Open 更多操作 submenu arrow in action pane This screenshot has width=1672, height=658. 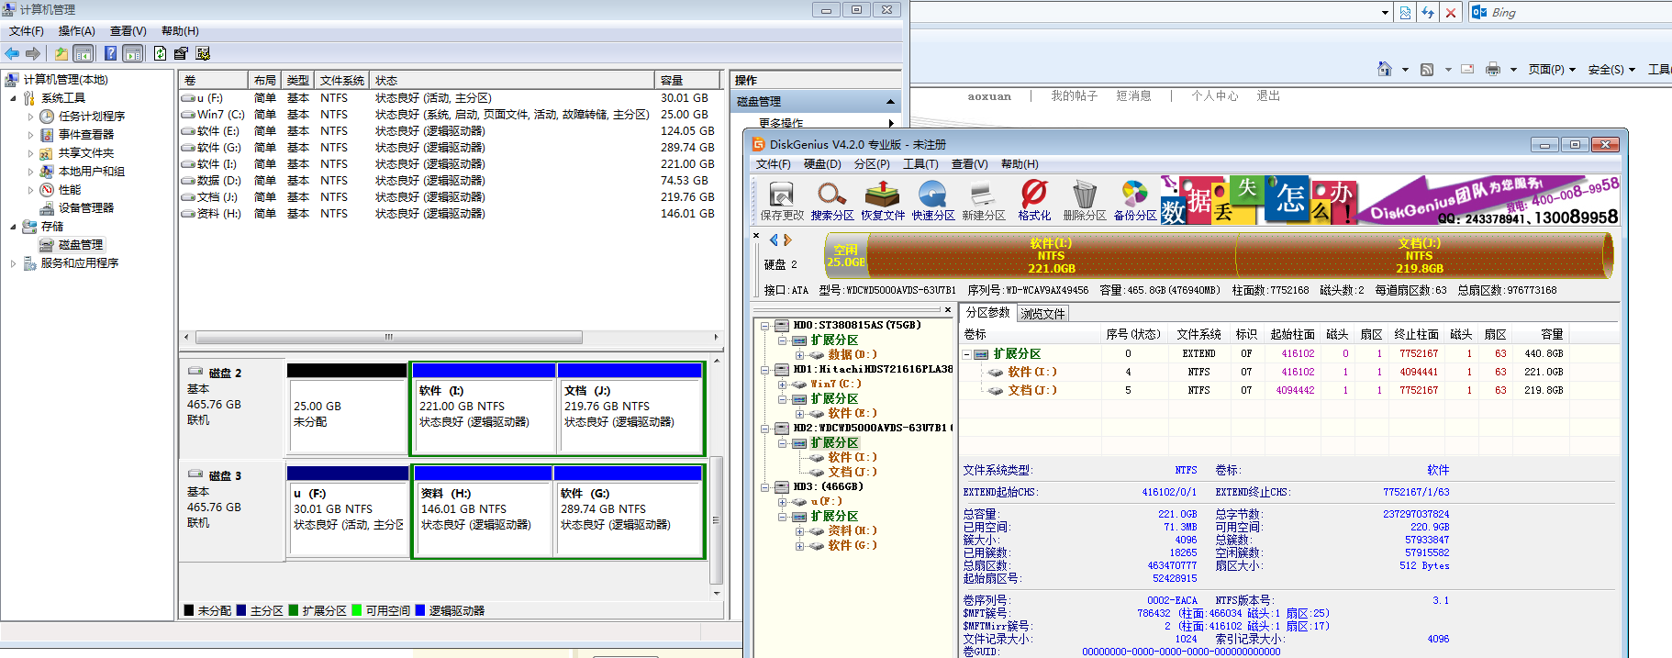click(x=891, y=123)
